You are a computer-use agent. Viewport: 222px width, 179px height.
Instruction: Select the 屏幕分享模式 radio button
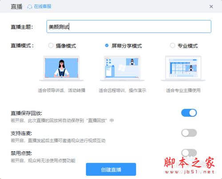point(107,45)
